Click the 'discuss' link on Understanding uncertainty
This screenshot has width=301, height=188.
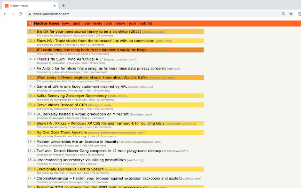click(92, 164)
